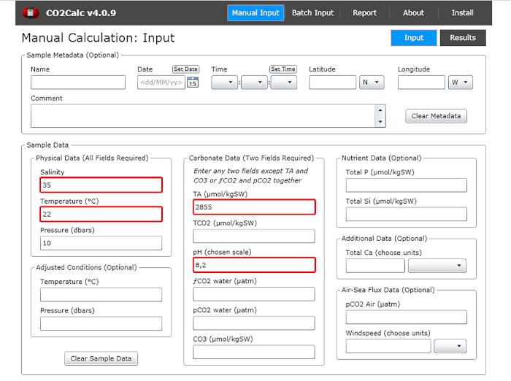Expand the longitude W hemisphere dropdown
Image resolution: width=511 pixels, height=381 pixels.
tap(461, 82)
